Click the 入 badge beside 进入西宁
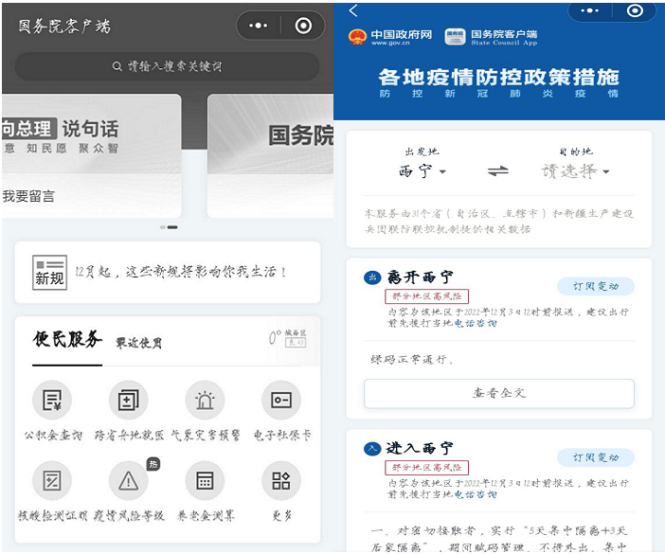Screen dimensions: 665x554 click(372, 449)
